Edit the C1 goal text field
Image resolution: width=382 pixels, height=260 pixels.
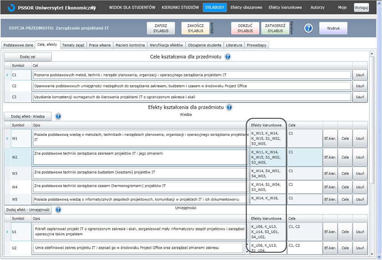click(192, 75)
